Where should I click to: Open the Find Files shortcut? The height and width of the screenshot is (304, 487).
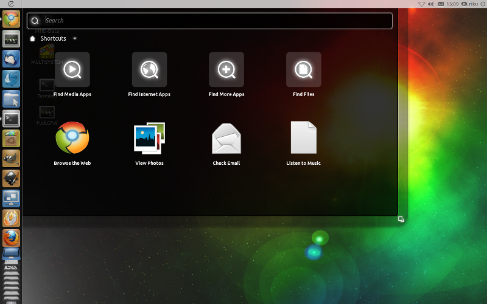pos(303,74)
